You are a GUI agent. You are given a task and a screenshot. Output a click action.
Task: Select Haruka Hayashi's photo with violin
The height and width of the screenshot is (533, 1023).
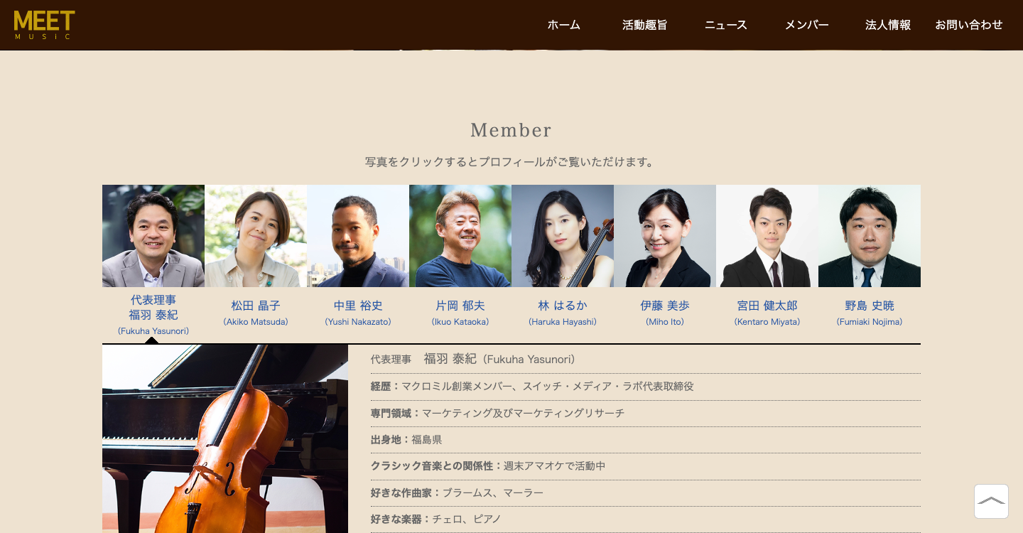click(563, 236)
